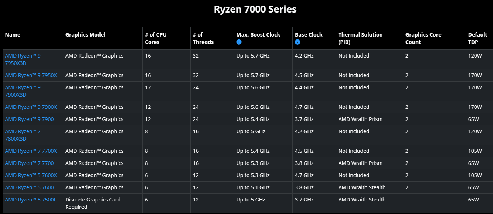The image size is (493, 214).
Task: Open the AMD Ryzen 7 7700 link
Action: pos(29,163)
